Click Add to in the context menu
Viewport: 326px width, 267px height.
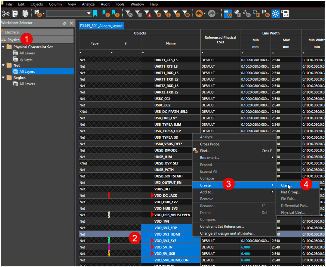pyautogui.click(x=234, y=192)
